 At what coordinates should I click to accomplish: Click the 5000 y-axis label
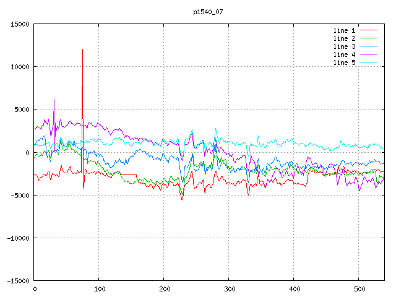pos(22,110)
